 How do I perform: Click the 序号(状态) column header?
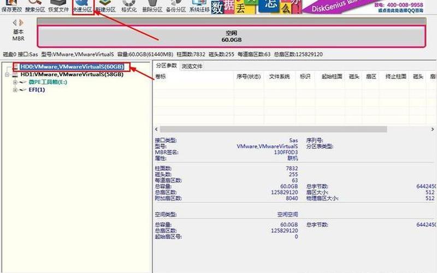[249, 76]
